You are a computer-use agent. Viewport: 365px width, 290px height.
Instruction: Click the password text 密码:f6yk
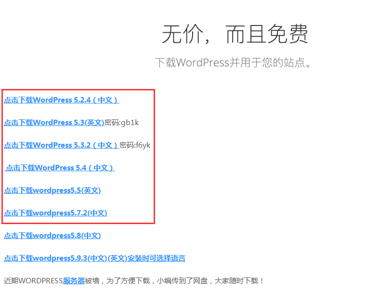[135, 145]
